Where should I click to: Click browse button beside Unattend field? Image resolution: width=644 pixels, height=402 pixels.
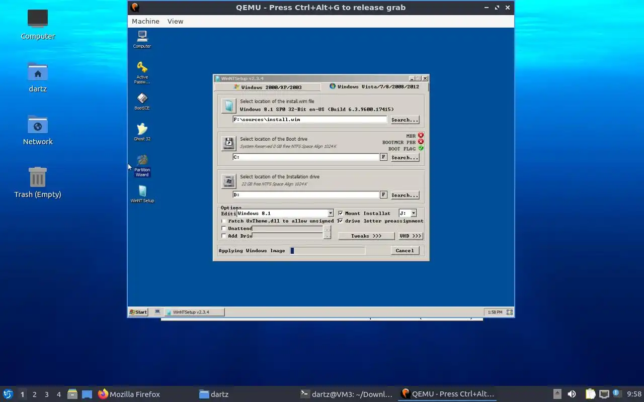point(328,229)
